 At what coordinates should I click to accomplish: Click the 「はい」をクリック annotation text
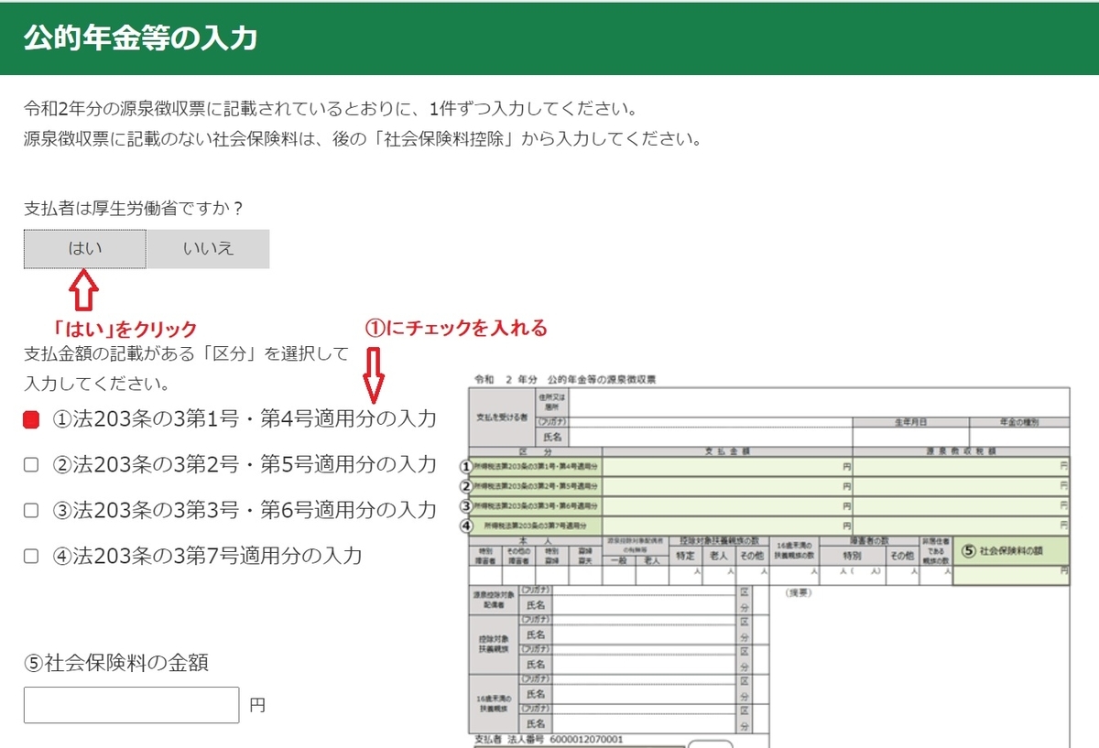click(x=125, y=329)
